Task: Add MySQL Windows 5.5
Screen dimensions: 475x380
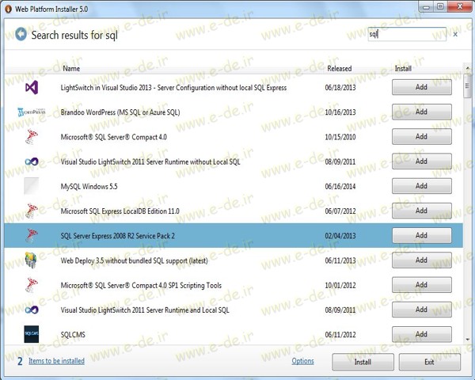Action: pos(422,186)
